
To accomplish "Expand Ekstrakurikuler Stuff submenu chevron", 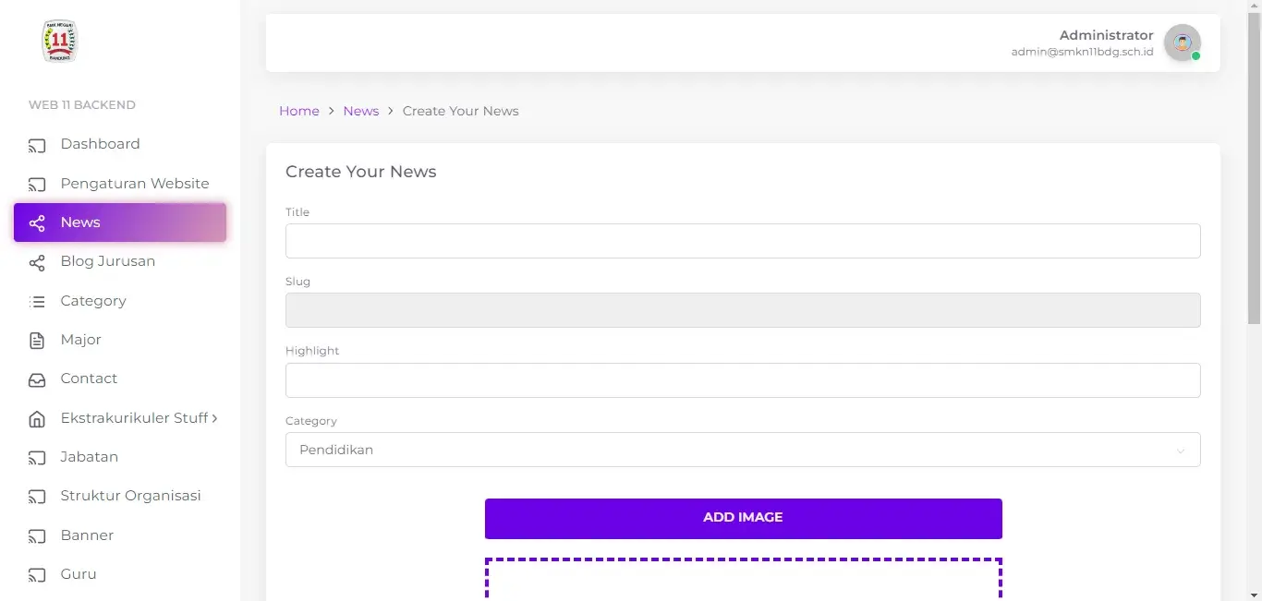I will (215, 418).
